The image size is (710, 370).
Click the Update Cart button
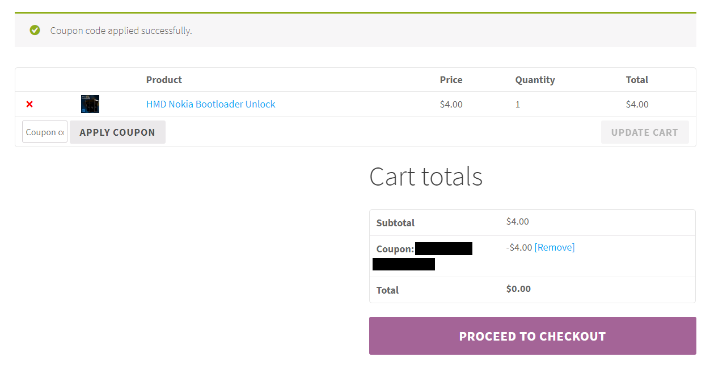click(645, 132)
